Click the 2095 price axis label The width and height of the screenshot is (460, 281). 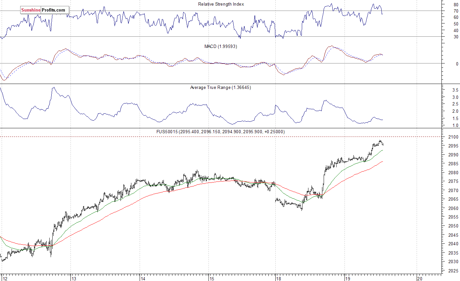point(454,146)
